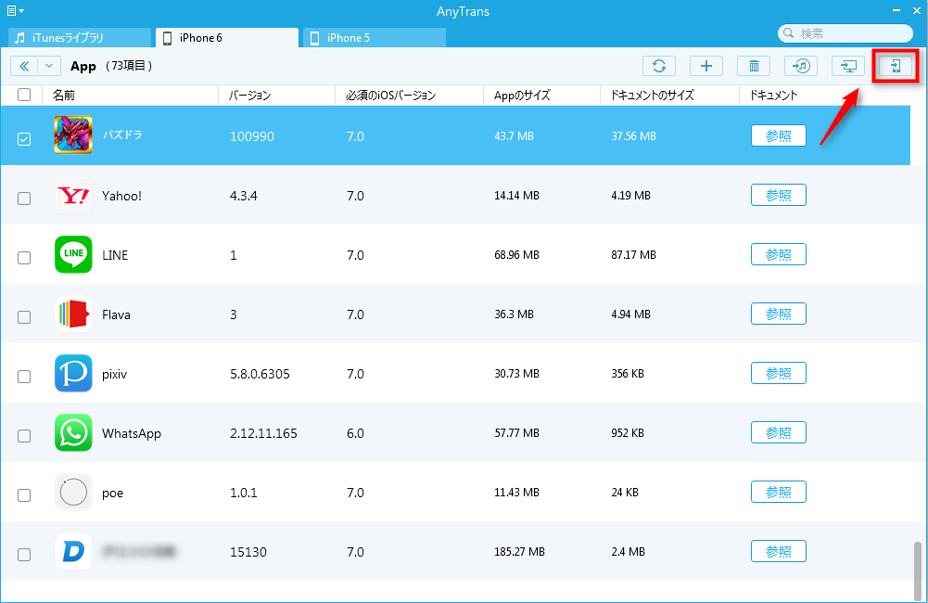The image size is (928, 603).
Task: Click the 検索 search field
Action: coord(845,33)
